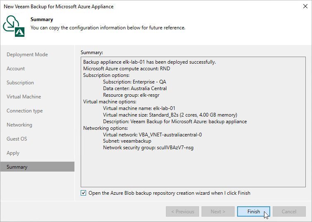Click the disabled Cancel button

[289, 212]
